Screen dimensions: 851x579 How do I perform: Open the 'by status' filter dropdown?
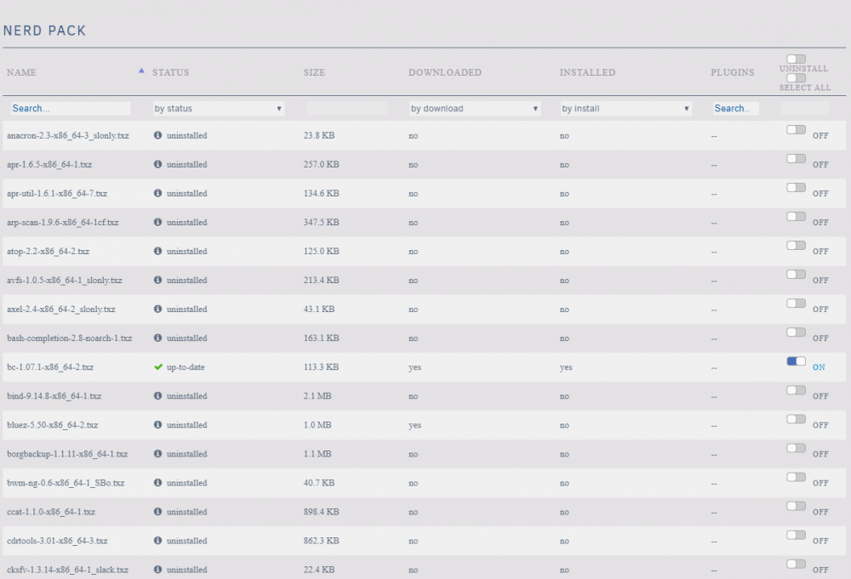(218, 109)
